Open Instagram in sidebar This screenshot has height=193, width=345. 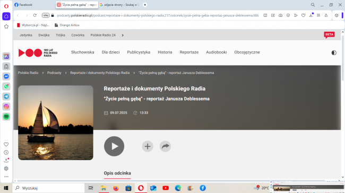tap(6, 107)
